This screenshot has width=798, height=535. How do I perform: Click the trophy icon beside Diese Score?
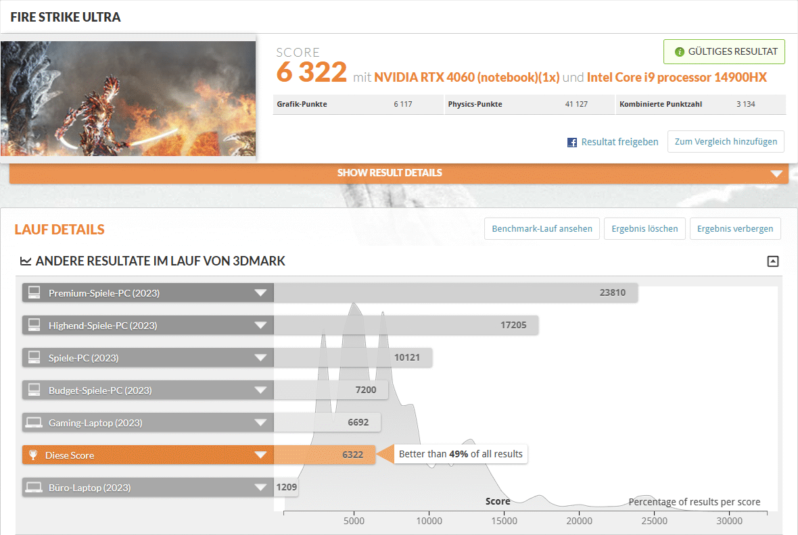click(x=32, y=455)
